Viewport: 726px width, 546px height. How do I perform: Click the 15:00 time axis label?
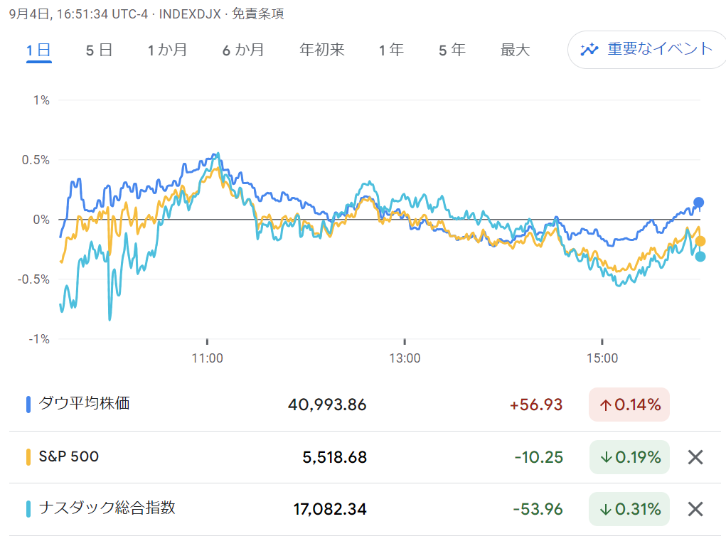tap(602, 358)
